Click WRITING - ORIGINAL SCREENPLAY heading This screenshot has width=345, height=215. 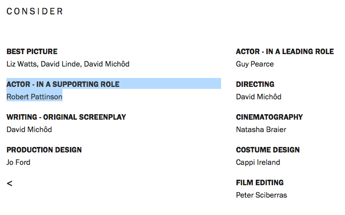pyautogui.click(x=66, y=117)
